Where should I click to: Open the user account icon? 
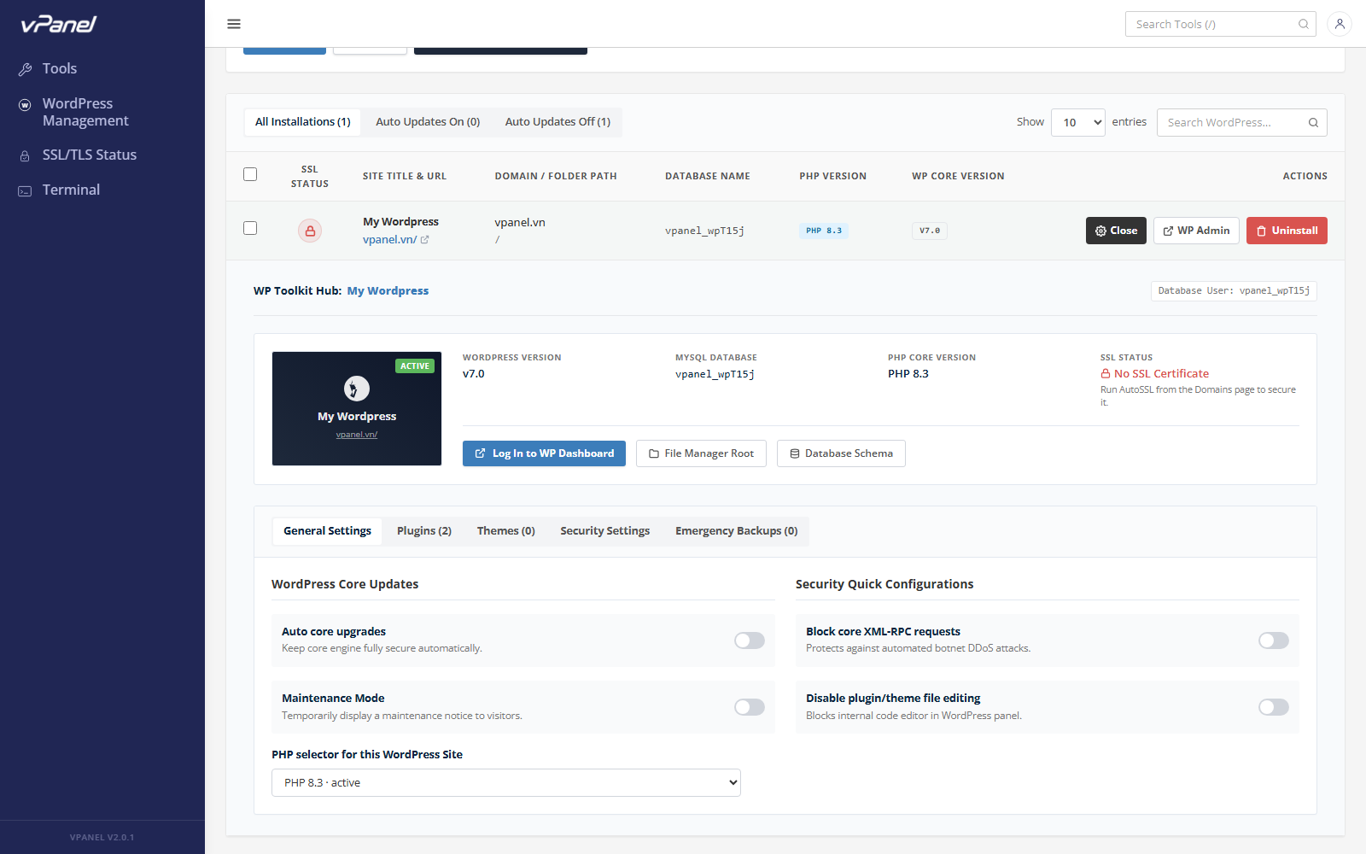(x=1340, y=24)
